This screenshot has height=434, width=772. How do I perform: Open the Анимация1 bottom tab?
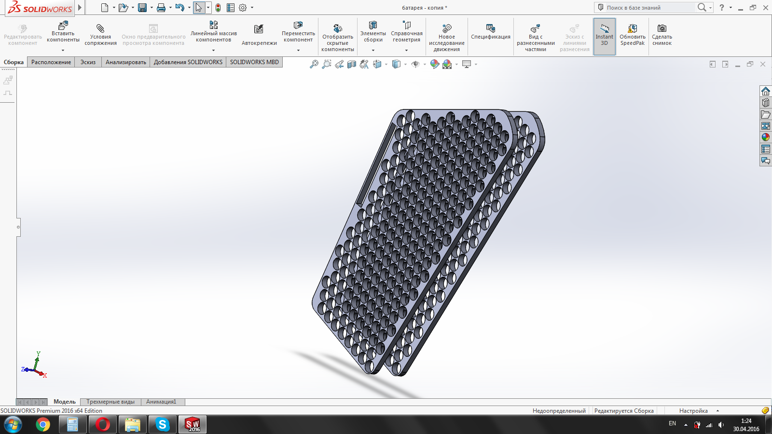click(161, 402)
